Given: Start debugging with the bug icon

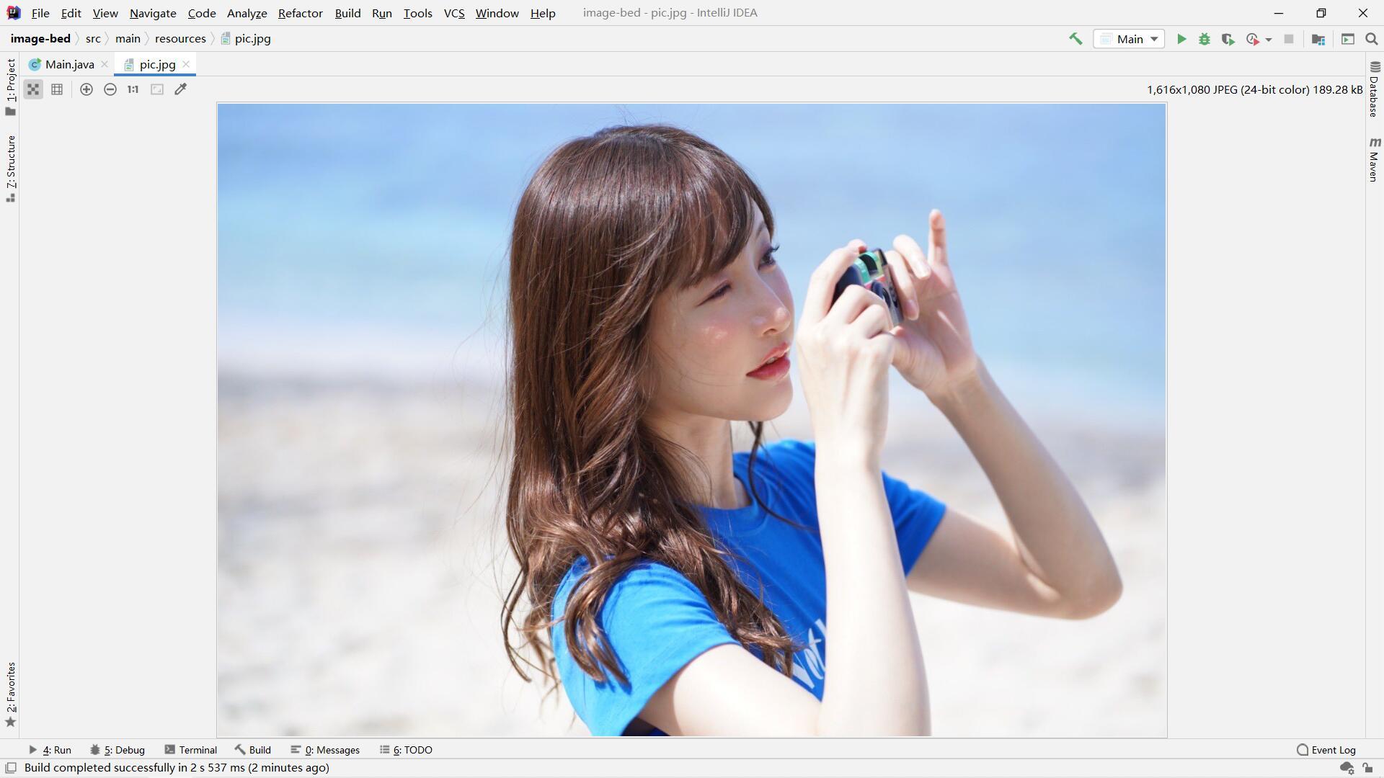Looking at the screenshot, I should point(1205,39).
